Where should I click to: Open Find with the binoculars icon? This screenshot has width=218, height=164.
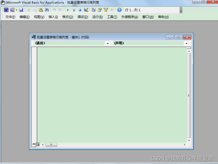point(47,10)
